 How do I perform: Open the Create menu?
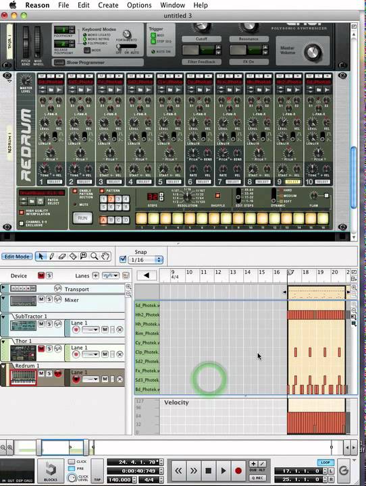[x=108, y=5]
